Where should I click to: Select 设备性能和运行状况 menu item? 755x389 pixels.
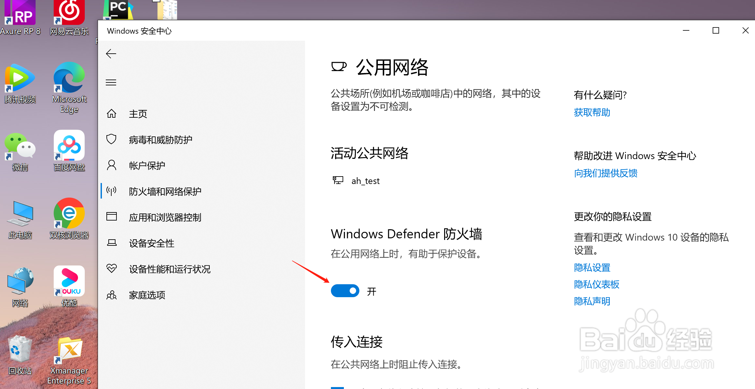click(170, 269)
